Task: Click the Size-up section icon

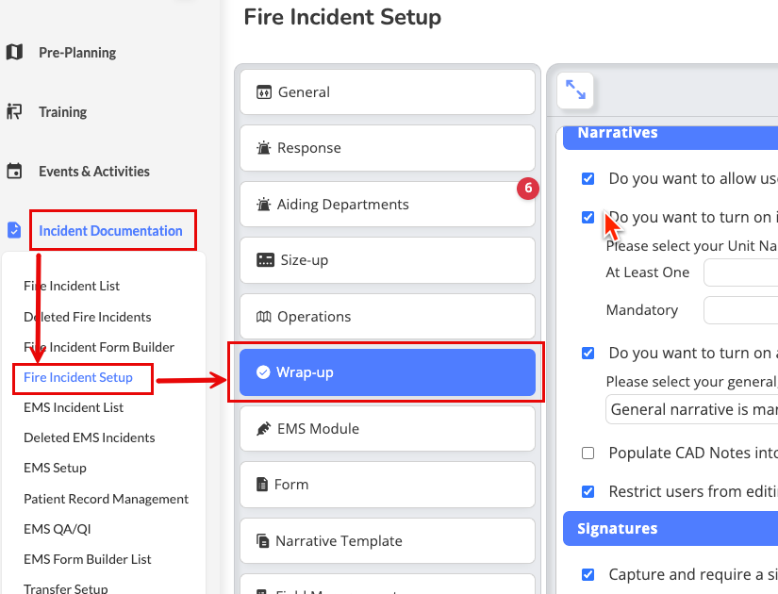Action: pos(265,260)
